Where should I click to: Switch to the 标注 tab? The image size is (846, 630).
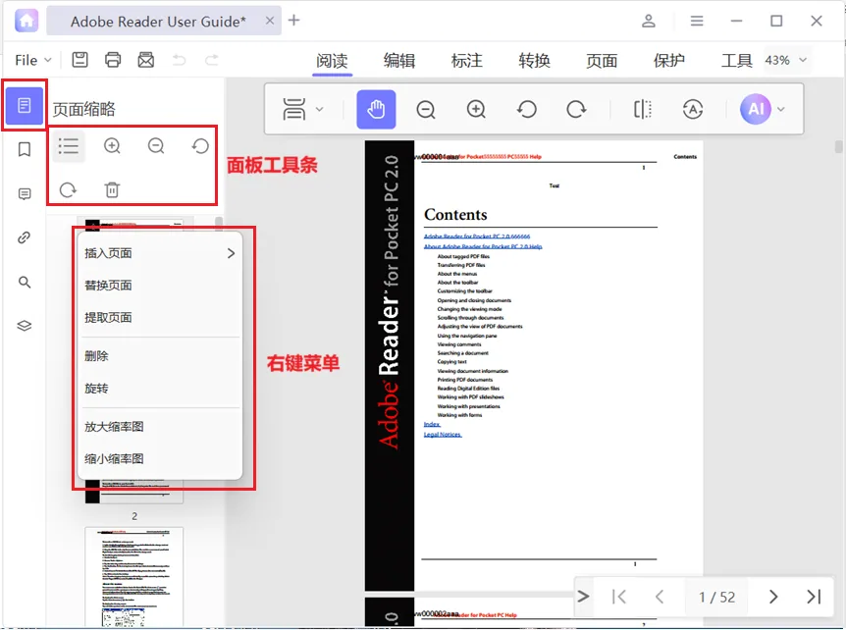467,61
